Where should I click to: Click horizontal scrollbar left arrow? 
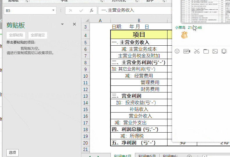(205, 156)
